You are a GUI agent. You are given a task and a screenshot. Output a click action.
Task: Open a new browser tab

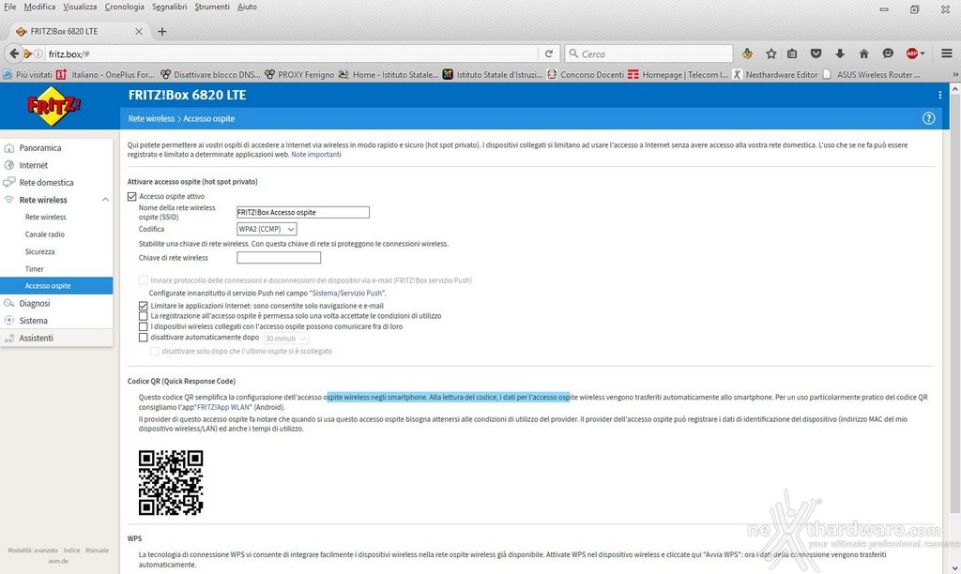pos(161,31)
